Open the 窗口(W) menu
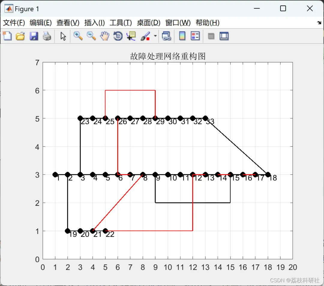 coord(178,22)
